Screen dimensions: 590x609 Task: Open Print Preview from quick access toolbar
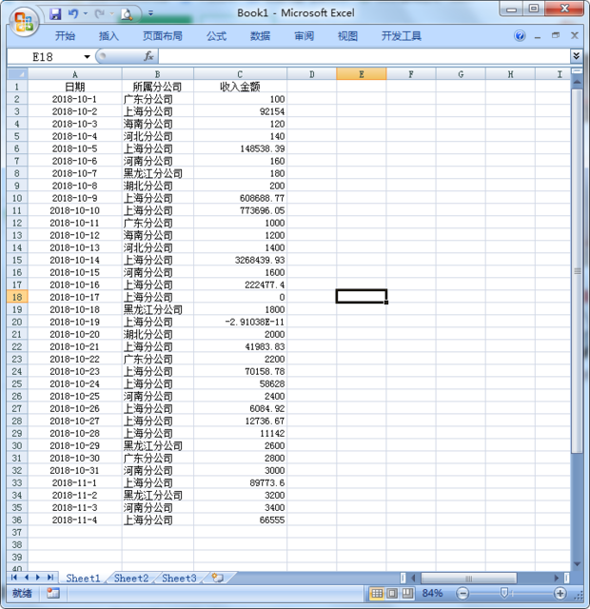tap(127, 15)
